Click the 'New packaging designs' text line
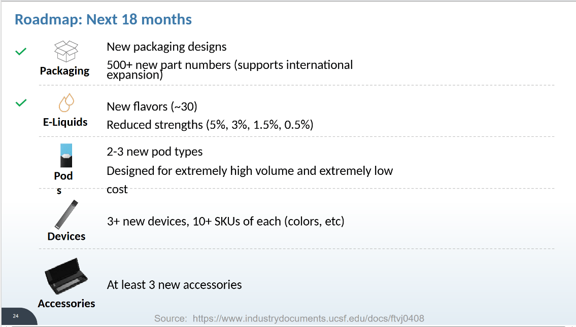The width and height of the screenshot is (576, 327). pos(166,47)
